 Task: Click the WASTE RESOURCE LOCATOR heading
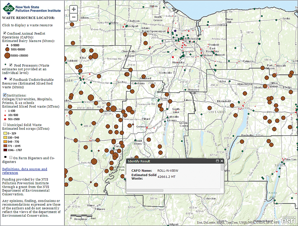tap(29, 18)
